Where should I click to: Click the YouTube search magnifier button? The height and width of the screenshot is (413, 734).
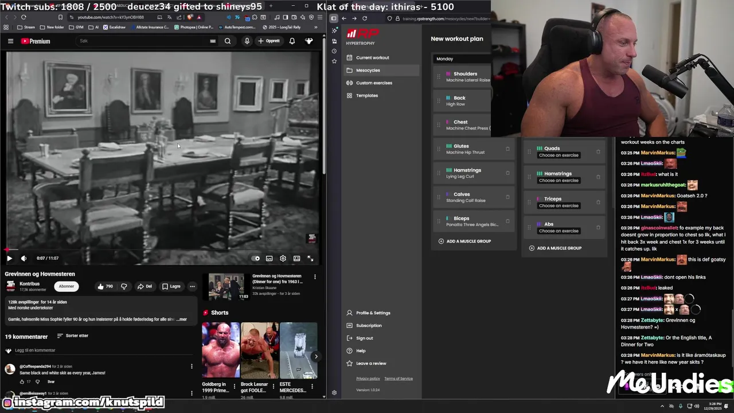[x=228, y=41]
